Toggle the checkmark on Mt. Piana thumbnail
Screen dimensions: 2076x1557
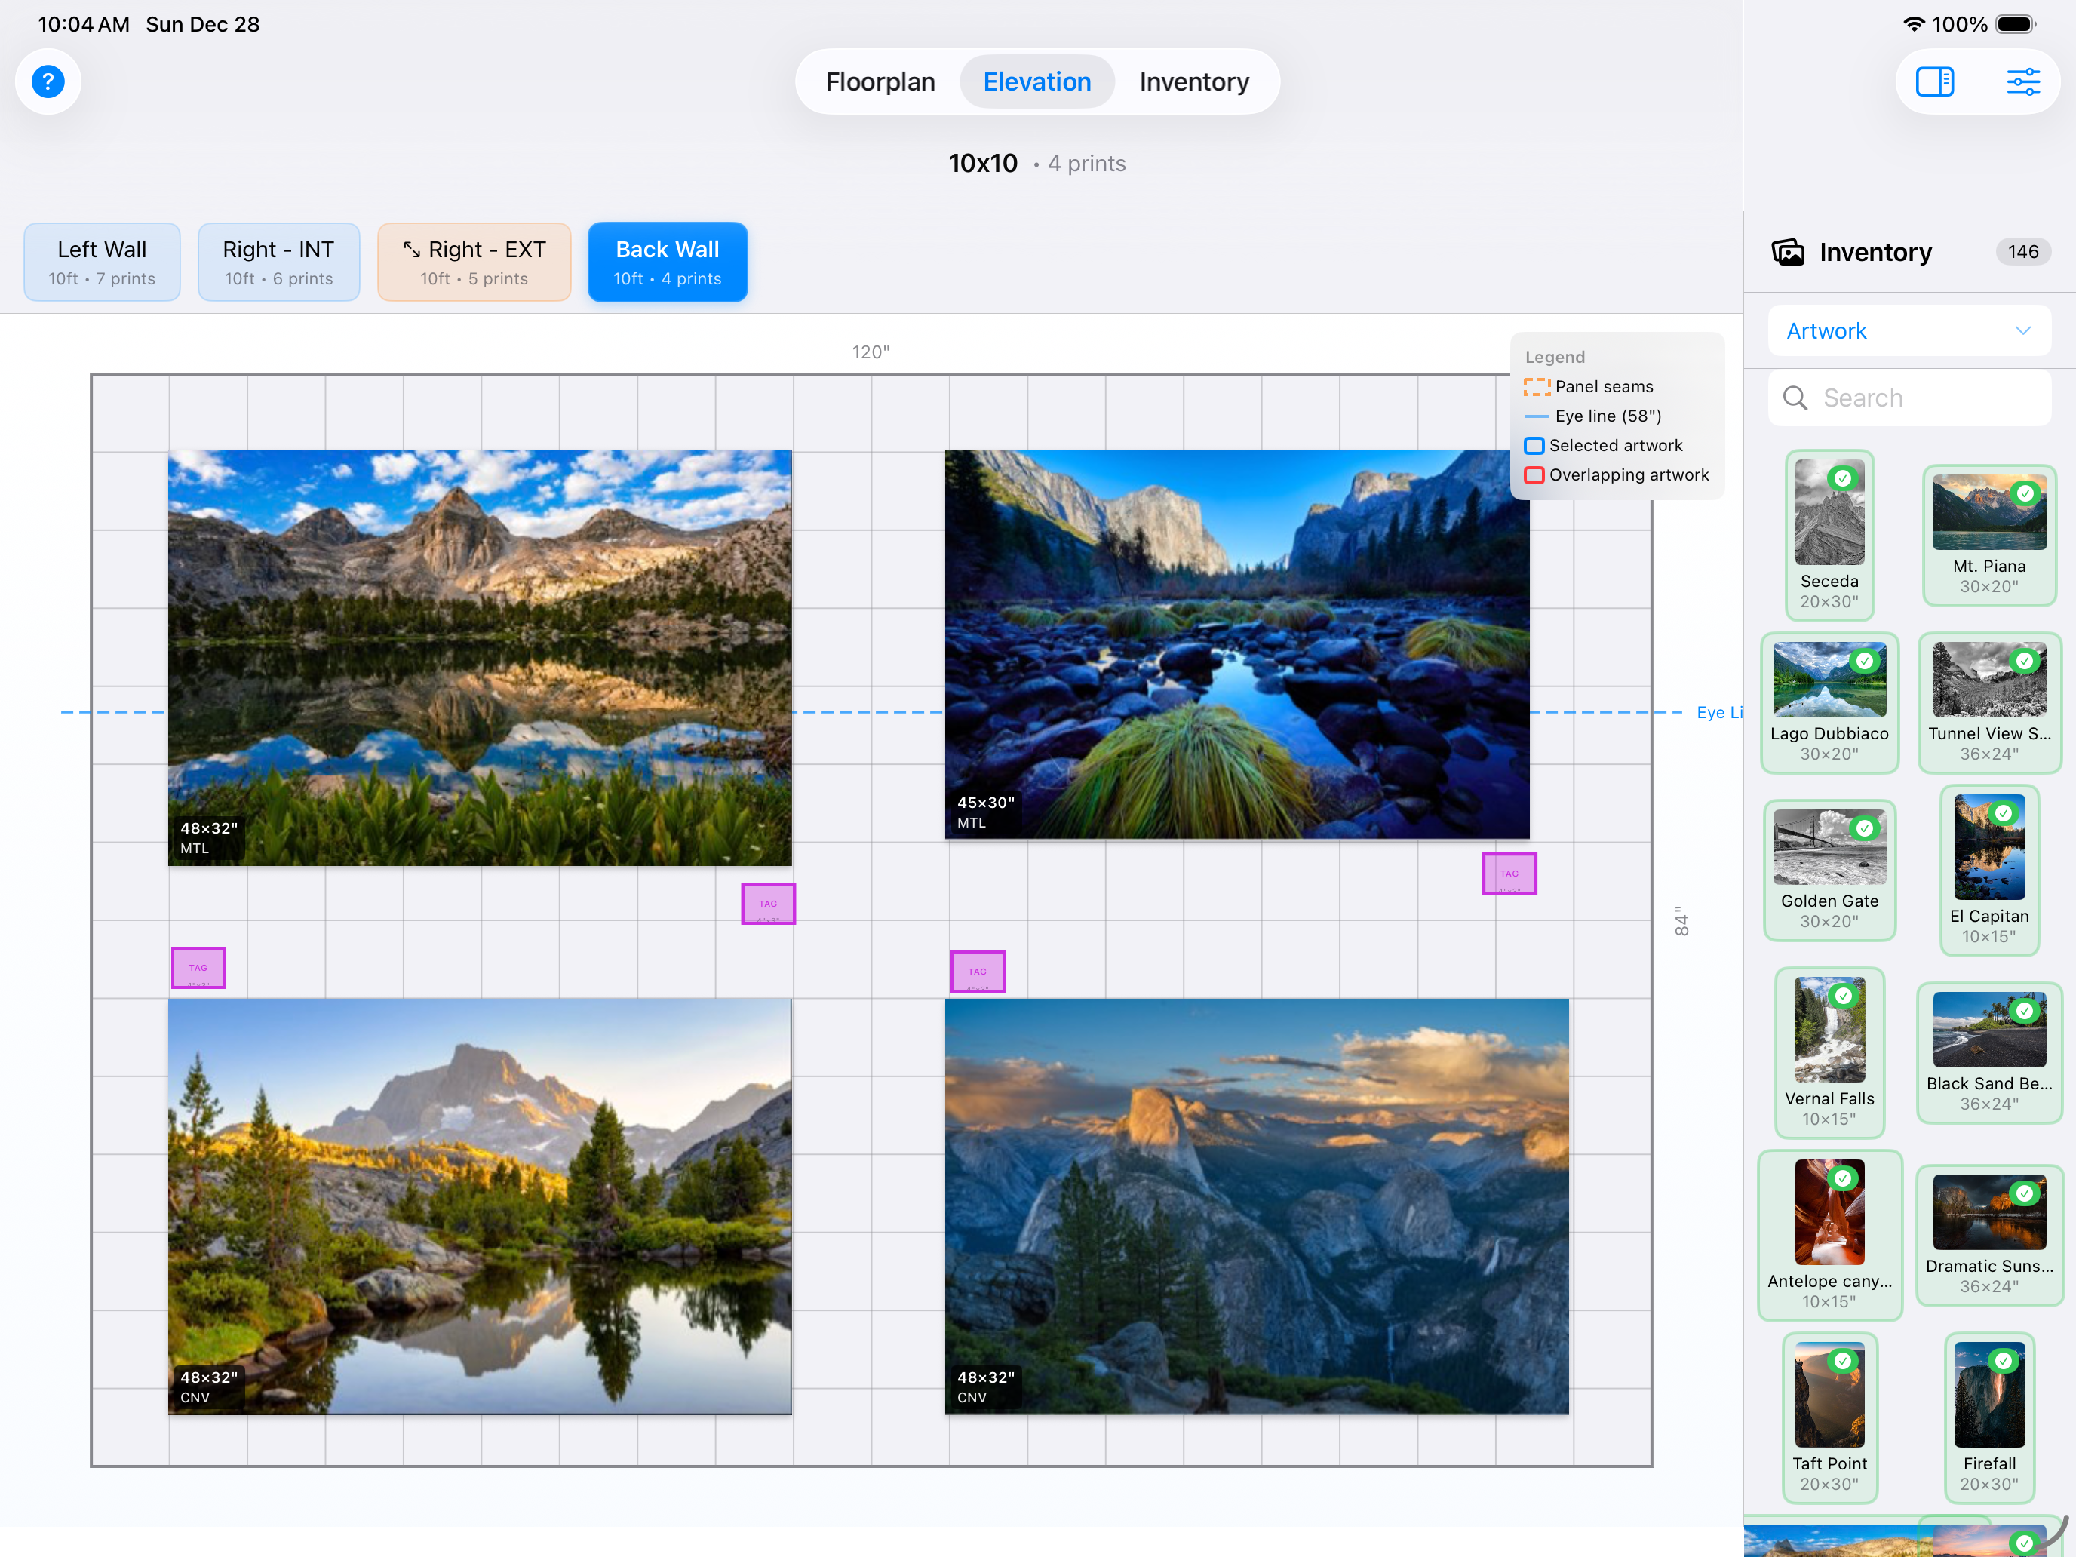(x=2025, y=493)
